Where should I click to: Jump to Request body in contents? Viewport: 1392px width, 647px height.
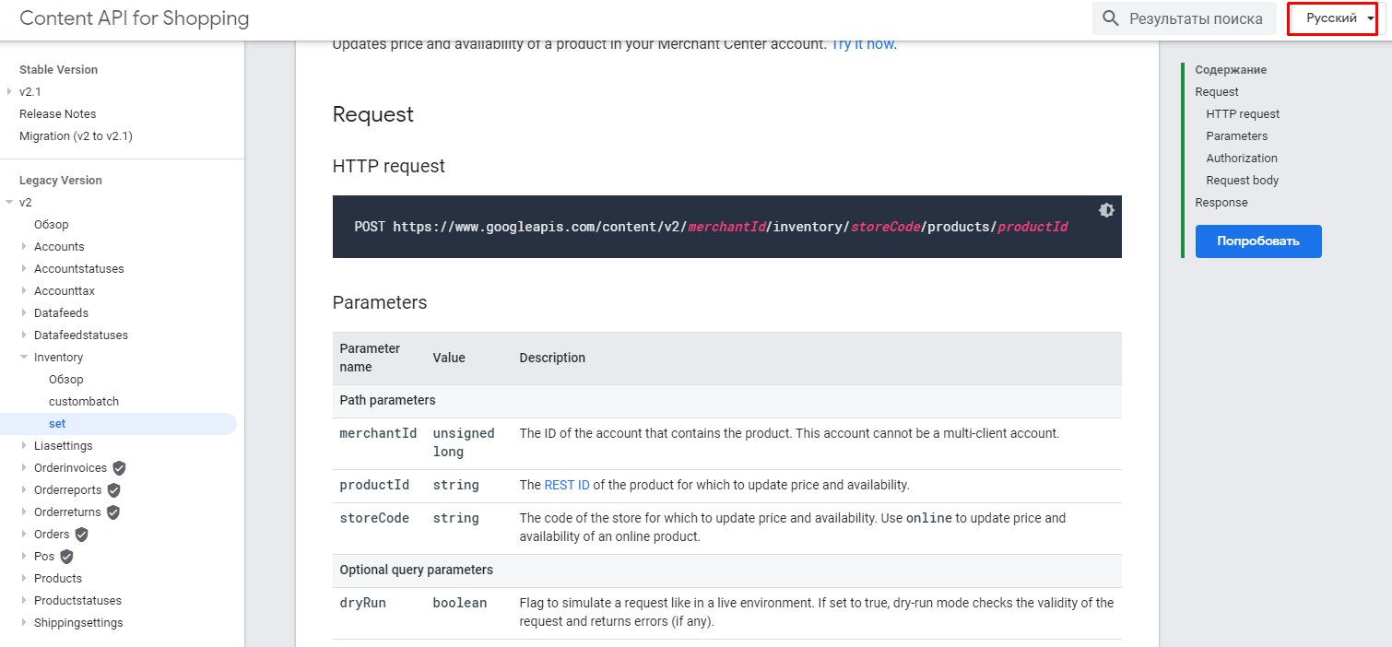1243,181
